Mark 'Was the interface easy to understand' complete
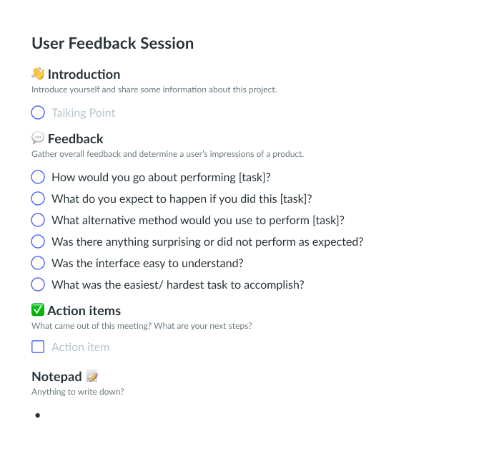Viewport: 489px width, 457px height. (x=38, y=263)
